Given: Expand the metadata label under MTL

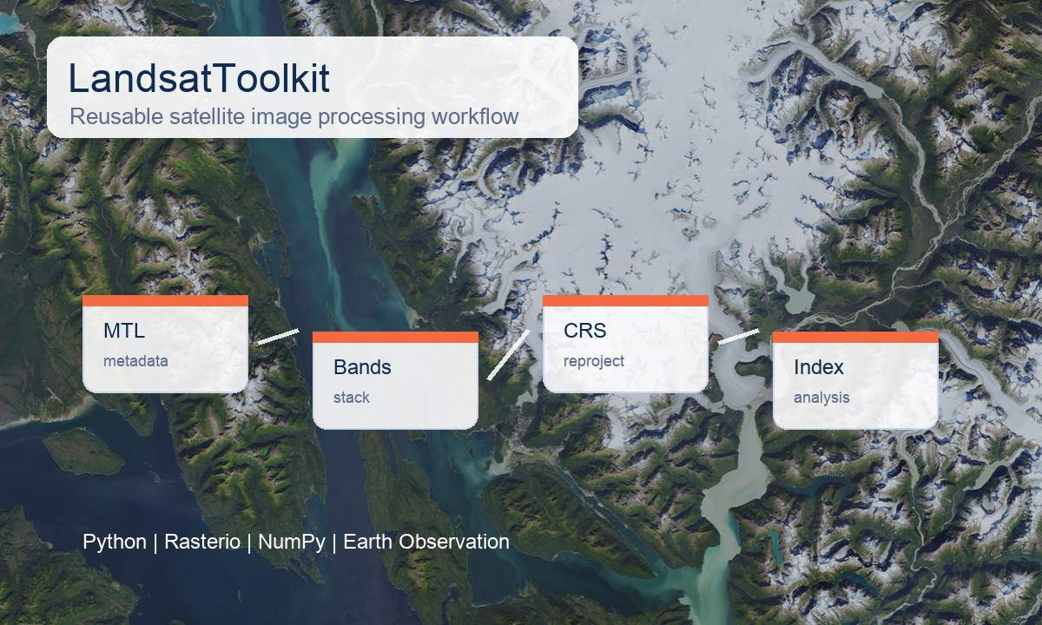Looking at the screenshot, I should coord(135,360).
